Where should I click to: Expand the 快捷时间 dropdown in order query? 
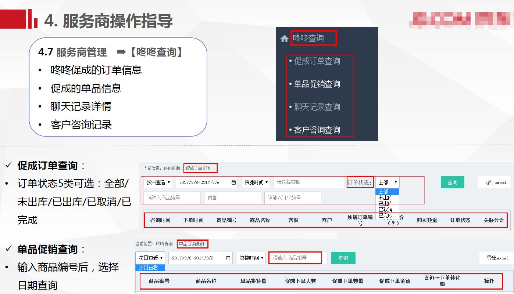[x=255, y=182]
